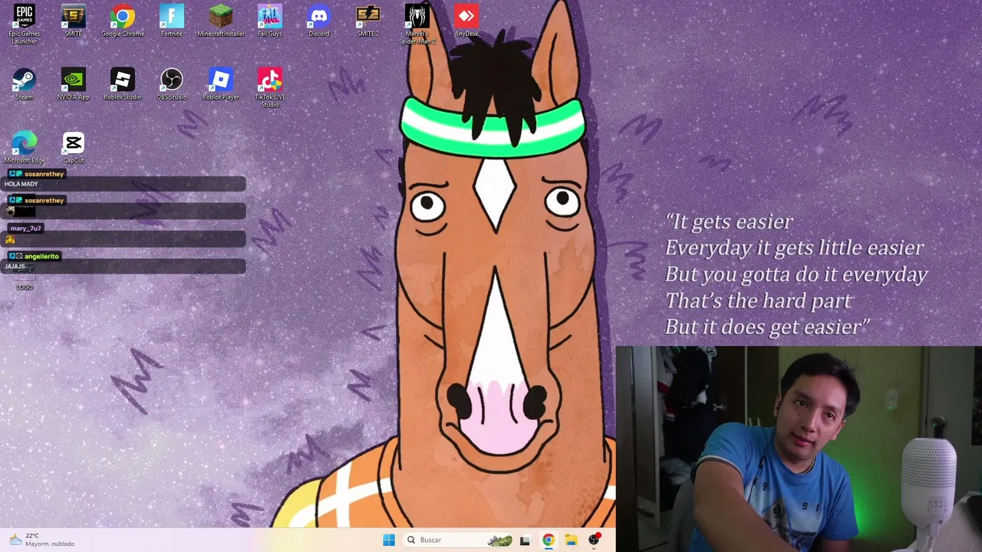The height and width of the screenshot is (552, 982).
Task: Launch the SMITE desktop shortcut
Action: (74, 21)
